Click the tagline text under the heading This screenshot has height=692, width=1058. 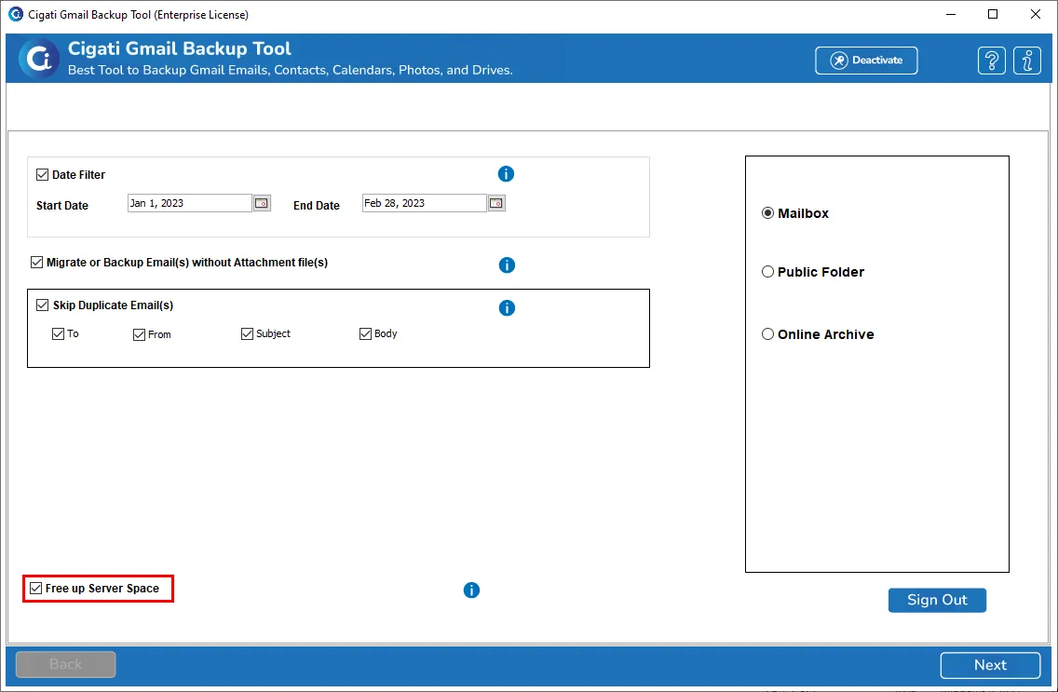(291, 70)
